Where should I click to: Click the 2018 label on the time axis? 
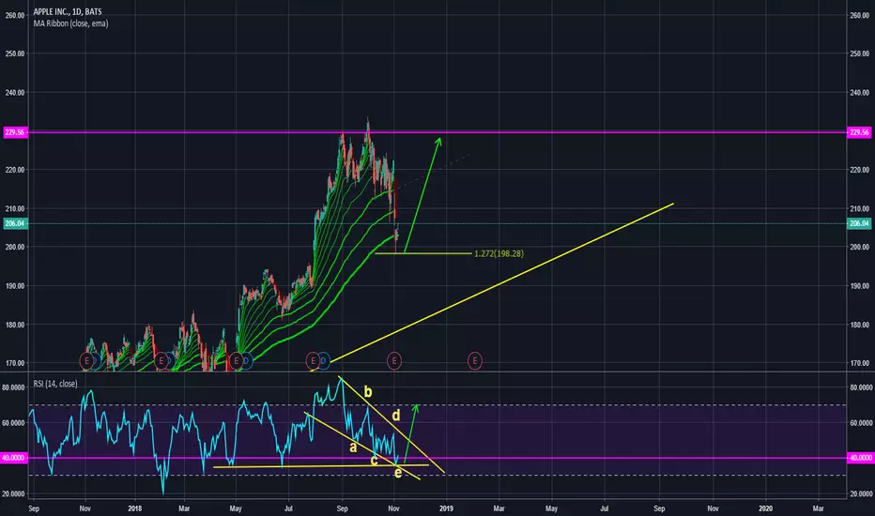135,508
